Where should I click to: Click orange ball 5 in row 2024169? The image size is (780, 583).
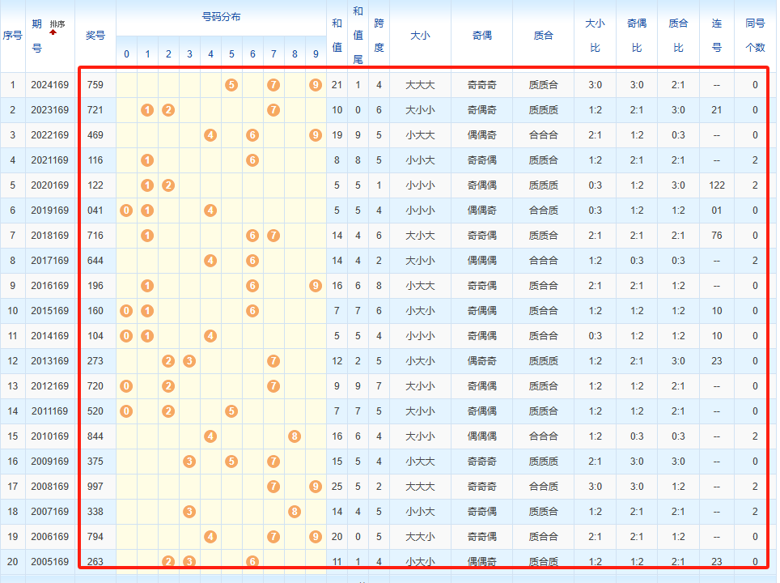pyautogui.click(x=231, y=85)
